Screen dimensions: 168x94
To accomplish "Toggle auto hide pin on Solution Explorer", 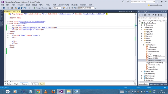I will [x=164, y=12].
